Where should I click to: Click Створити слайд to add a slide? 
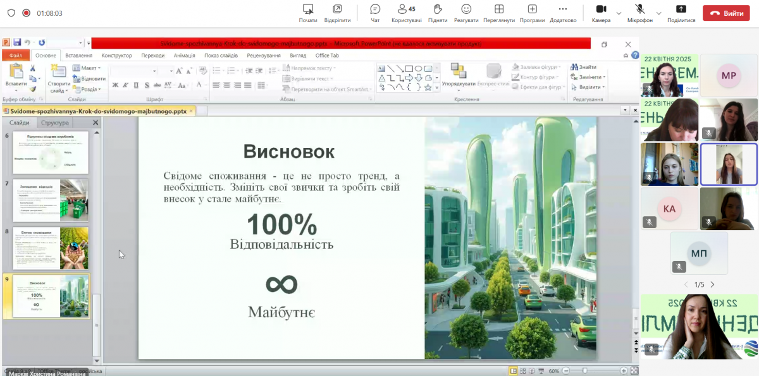58,79
